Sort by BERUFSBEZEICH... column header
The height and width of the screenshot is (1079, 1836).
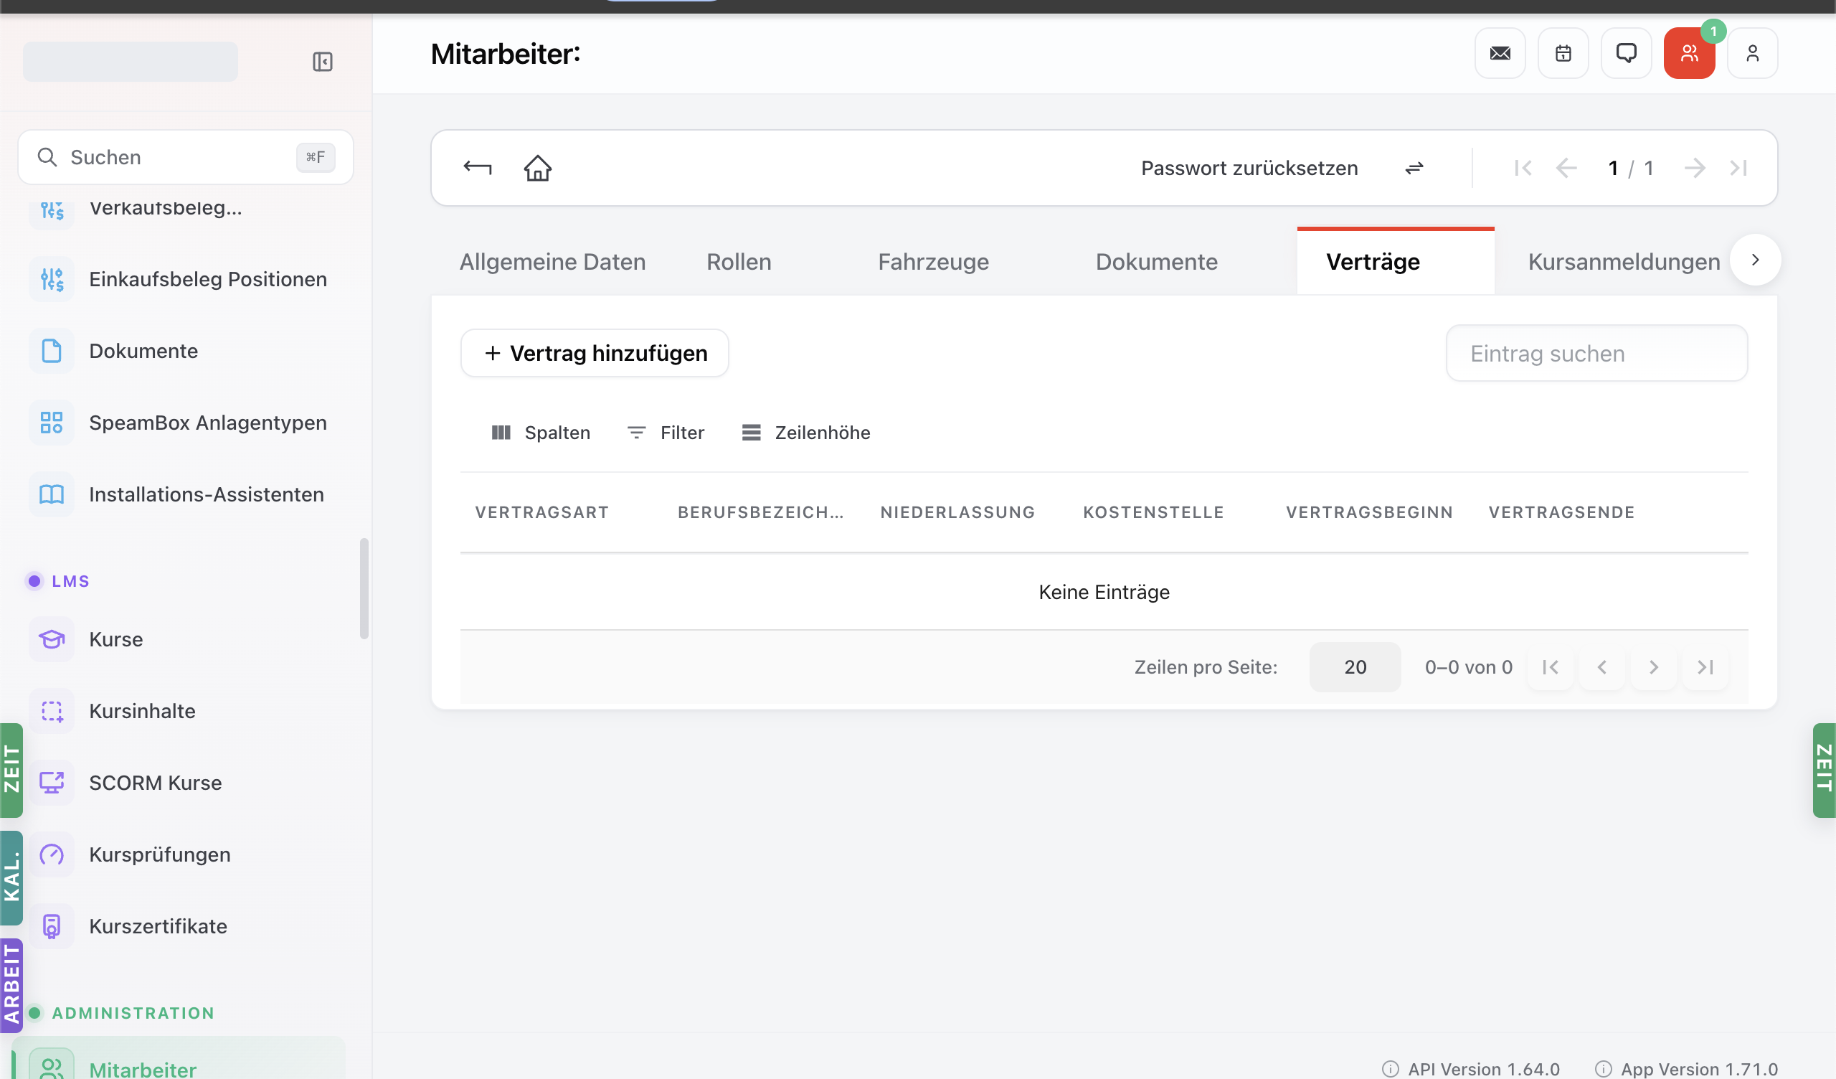click(x=761, y=512)
